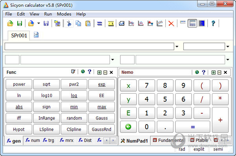Click the open file icon in toolbar
The width and height of the screenshot is (236, 156).
coord(10,24)
